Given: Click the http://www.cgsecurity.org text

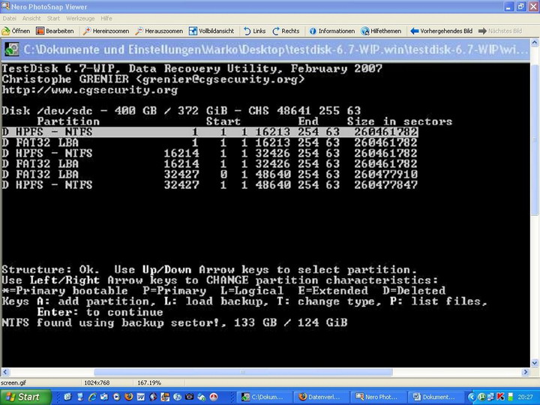Looking at the screenshot, I should tap(90, 90).
